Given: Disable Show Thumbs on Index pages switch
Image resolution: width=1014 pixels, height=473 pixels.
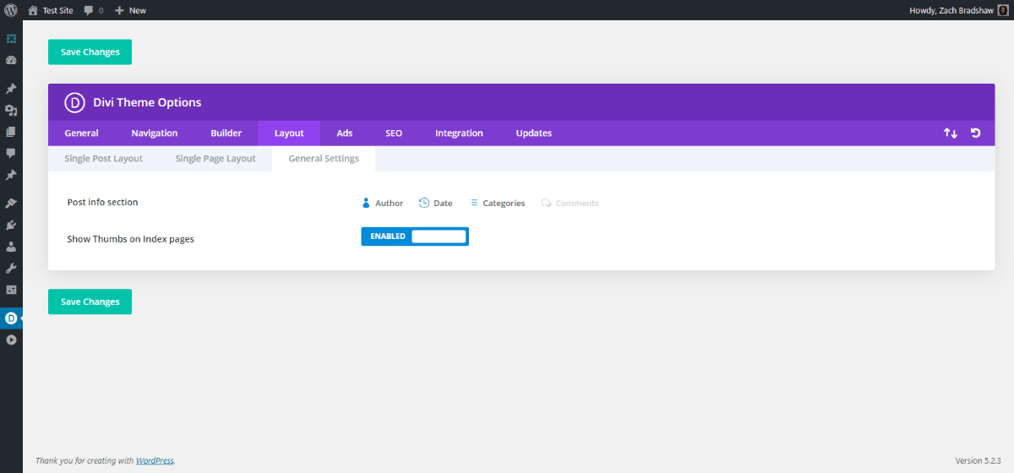Looking at the screenshot, I should 415,236.
